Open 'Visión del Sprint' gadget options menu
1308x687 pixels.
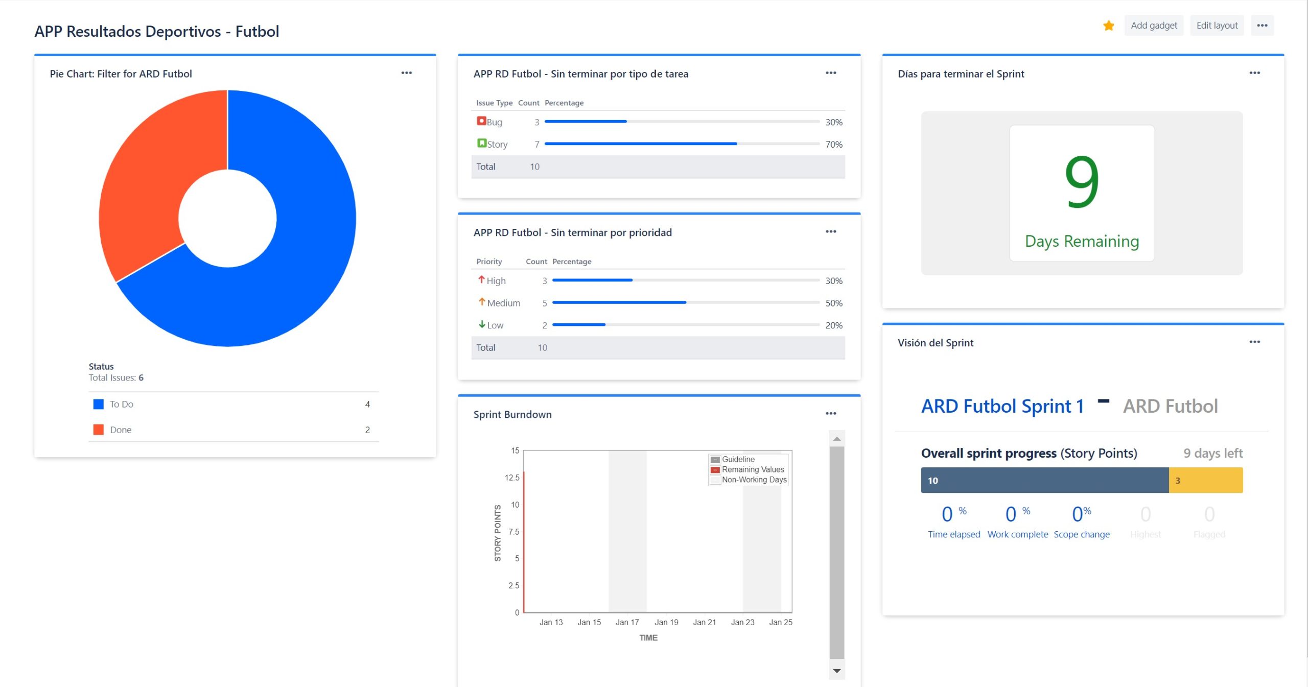point(1254,342)
